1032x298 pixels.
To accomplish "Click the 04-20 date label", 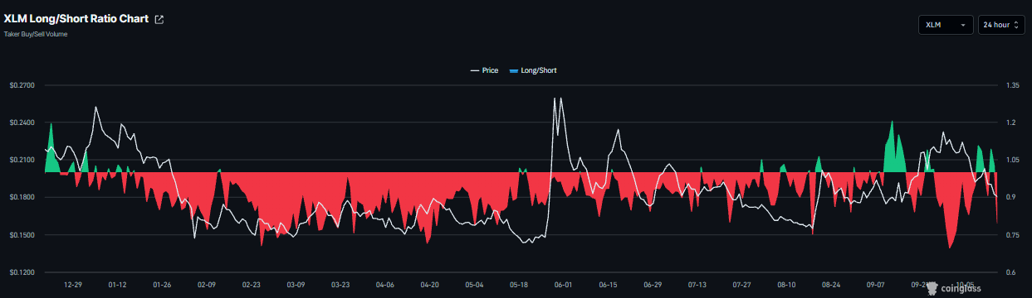I will tap(429, 285).
